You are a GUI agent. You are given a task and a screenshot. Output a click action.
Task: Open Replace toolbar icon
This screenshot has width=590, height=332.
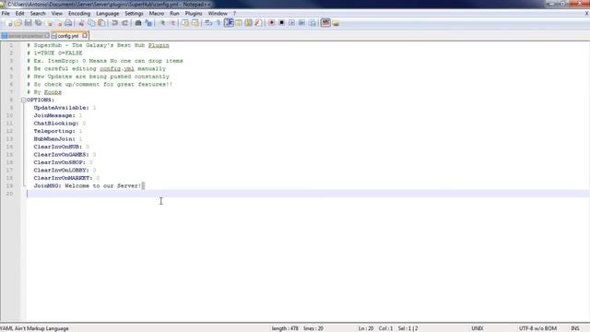[148, 23]
